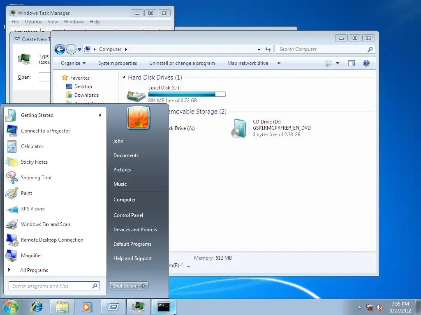Click the muted volume tray icon

(x=379, y=308)
